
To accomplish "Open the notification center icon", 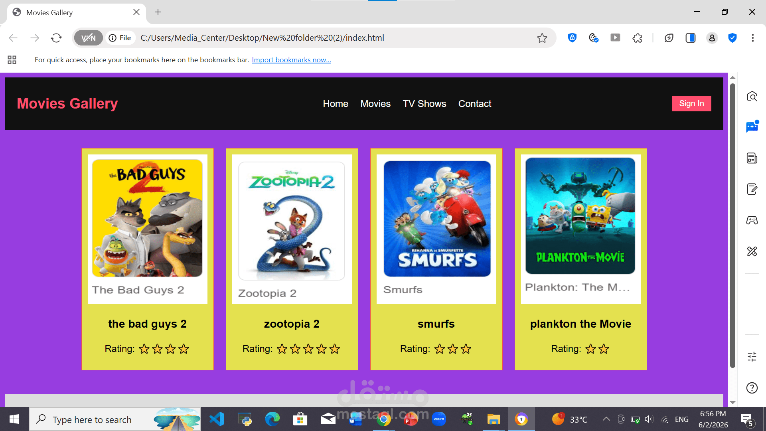I will [x=747, y=419].
